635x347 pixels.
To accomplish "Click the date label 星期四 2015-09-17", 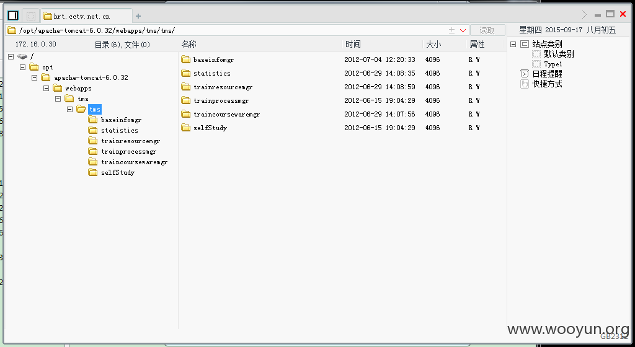I will [551, 30].
